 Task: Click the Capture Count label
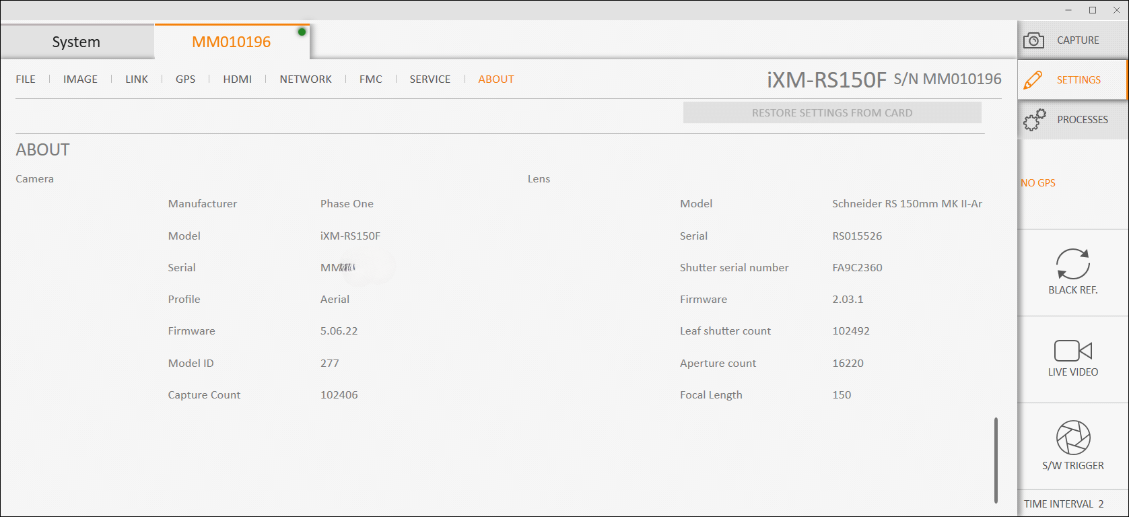point(204,394)
